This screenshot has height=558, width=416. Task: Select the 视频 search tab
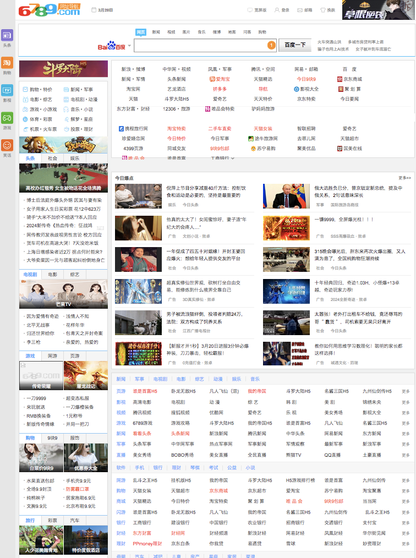tap(171, 32)
